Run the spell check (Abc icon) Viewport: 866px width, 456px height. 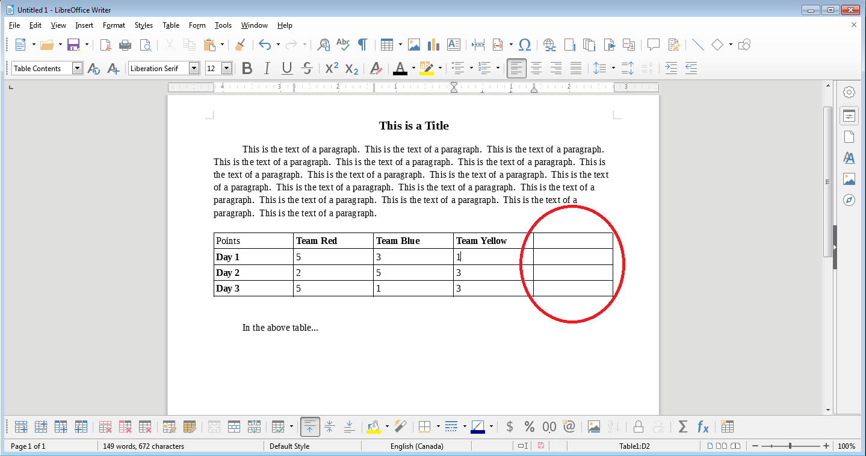coord(342,45)
